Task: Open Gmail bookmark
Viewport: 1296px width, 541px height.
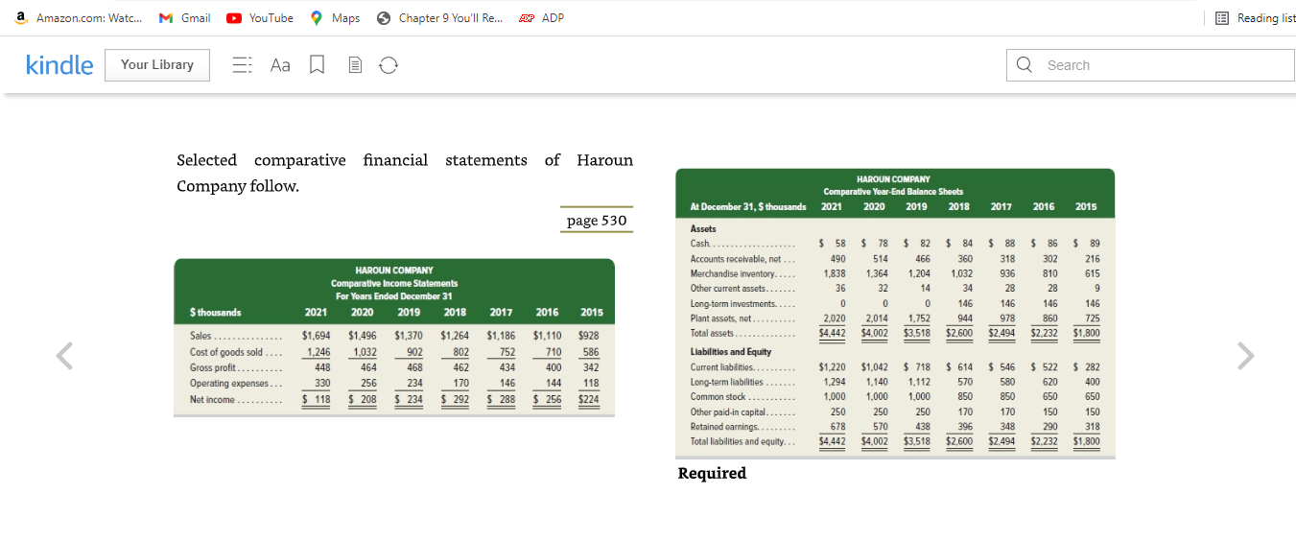Action: [x=185, y=18]
